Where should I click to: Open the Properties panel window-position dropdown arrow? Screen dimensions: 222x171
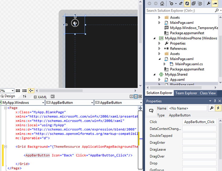click(x=210, y=101)
